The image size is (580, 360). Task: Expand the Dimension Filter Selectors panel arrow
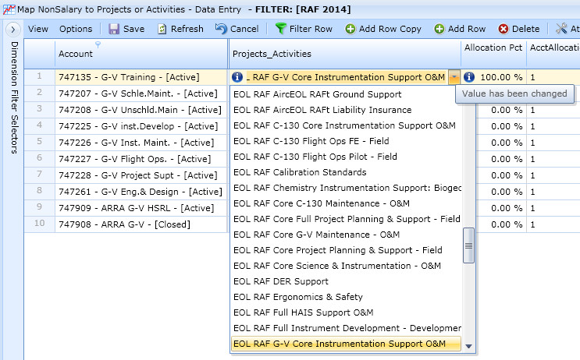click(x=13, y=29)
